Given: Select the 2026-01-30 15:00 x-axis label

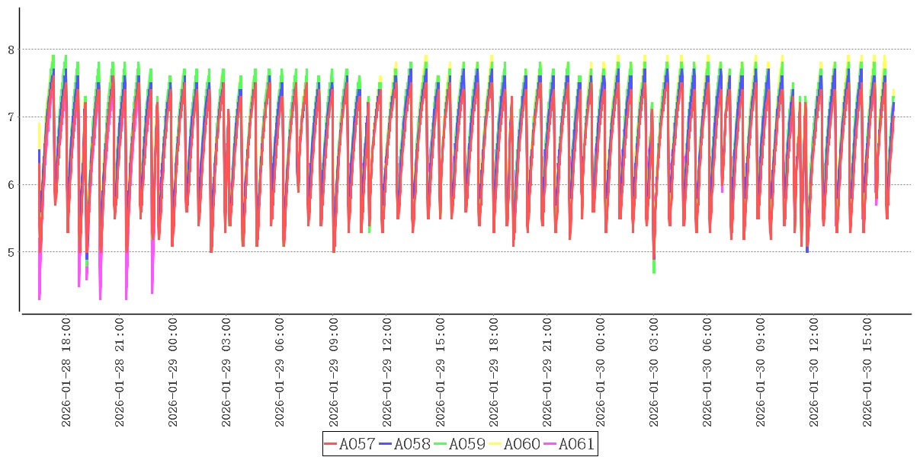Looking at the screenshot, I should tap(867, 372).
